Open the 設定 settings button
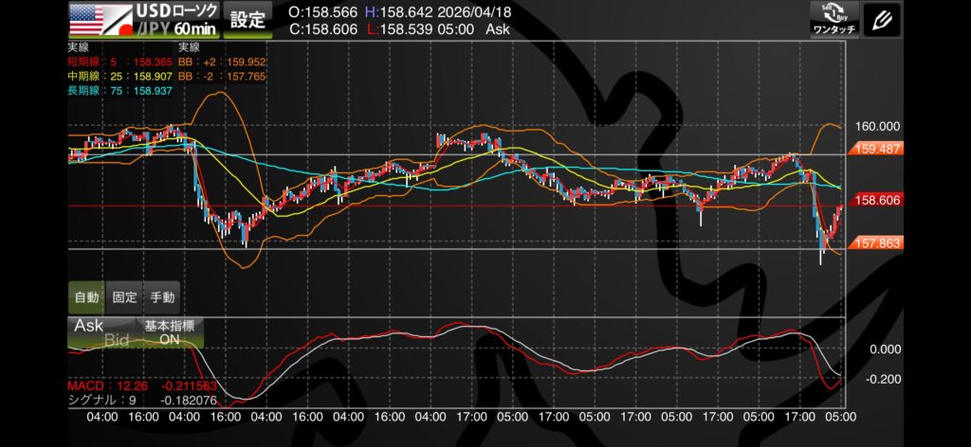 (x=248, y=18)
